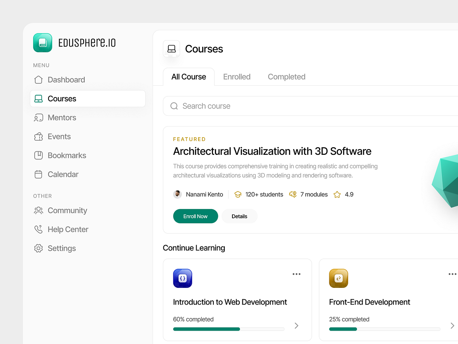
Task: Click the Front-End Development title
Action: click(369, 302)
